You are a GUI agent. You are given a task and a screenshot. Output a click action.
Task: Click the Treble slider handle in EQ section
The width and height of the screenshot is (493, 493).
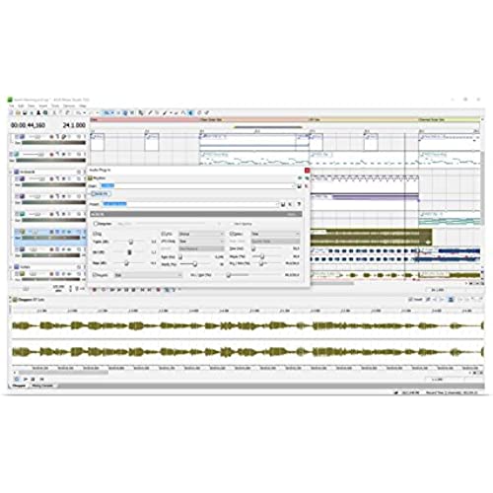point(131,242)
